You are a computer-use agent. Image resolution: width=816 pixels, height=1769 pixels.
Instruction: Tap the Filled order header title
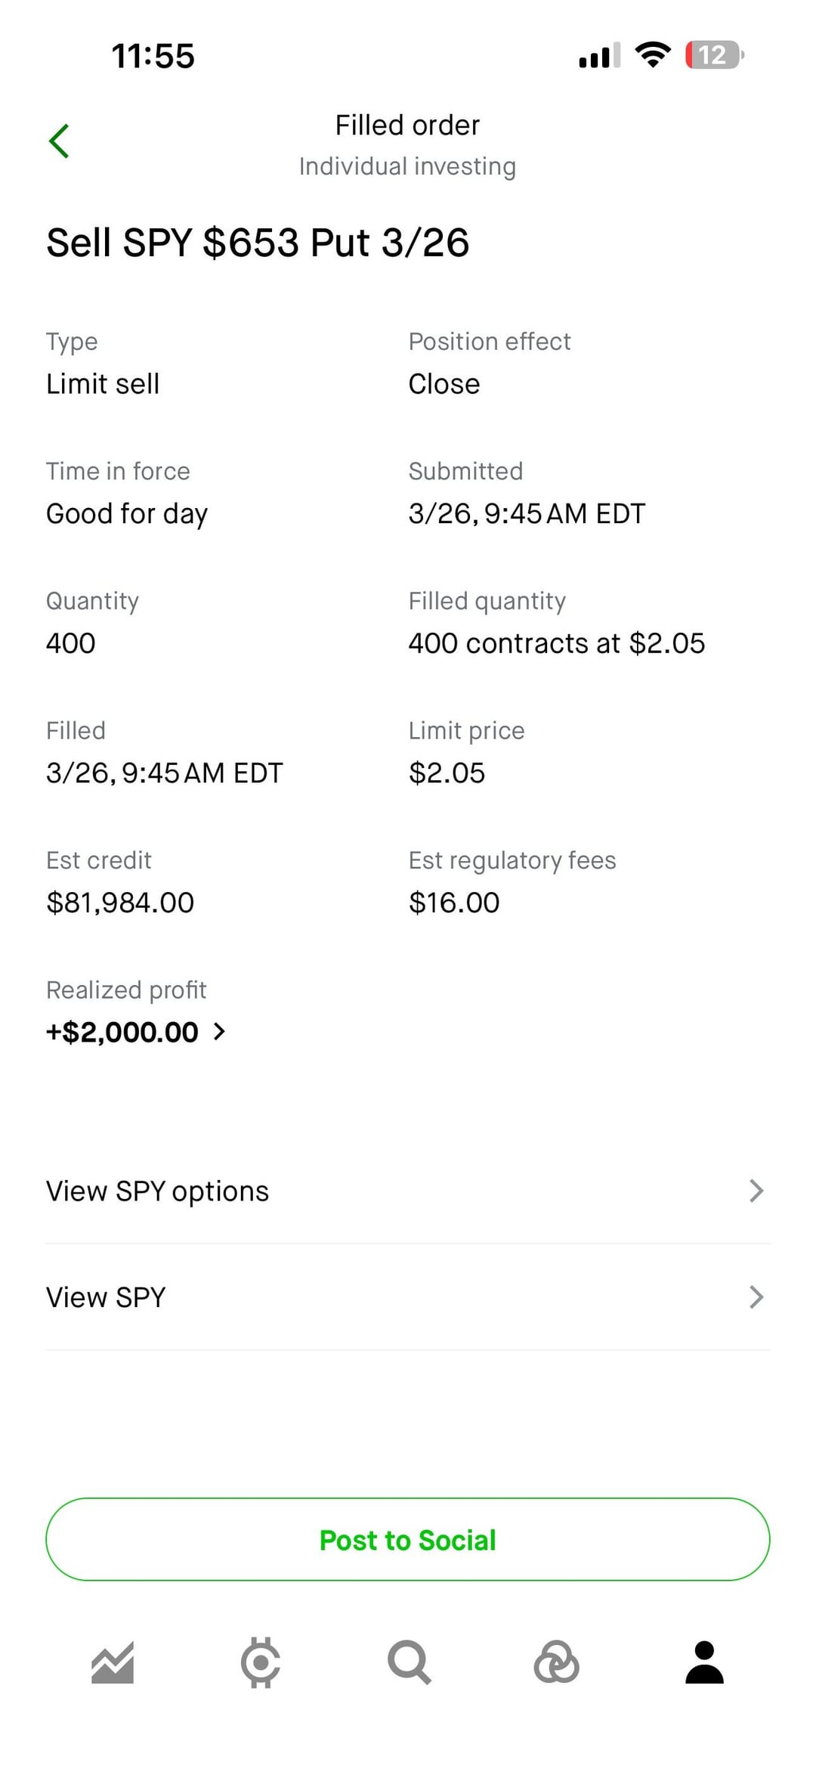coord(407,125)
